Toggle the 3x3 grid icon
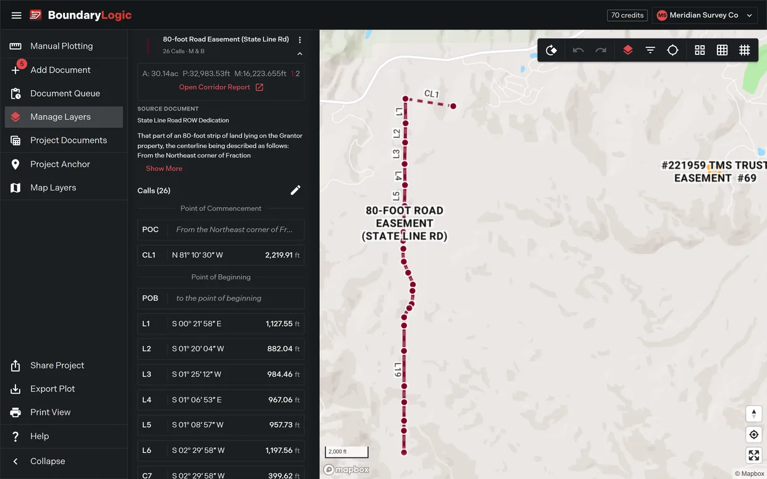Viewport: 767px width, 479px height. point(722,50)
